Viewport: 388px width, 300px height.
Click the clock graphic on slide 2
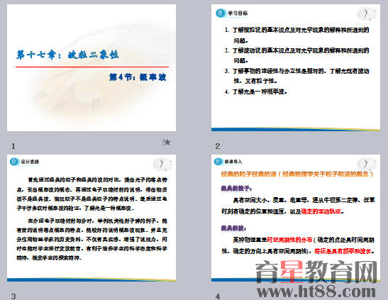[367, 14]
